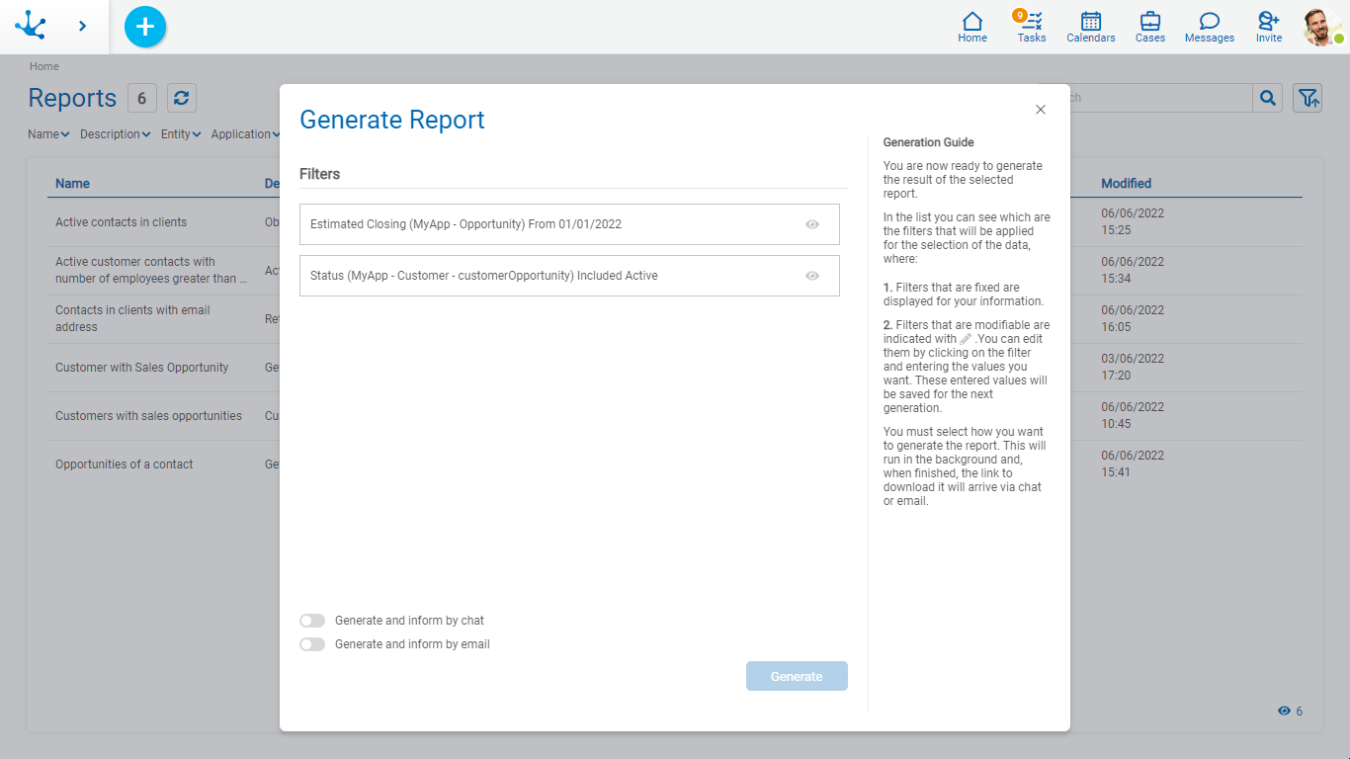The width and height of the screenshot is (1350, 759).
Task: Expand the side menu chevron arrow
Action: click(x=82, y=27)
